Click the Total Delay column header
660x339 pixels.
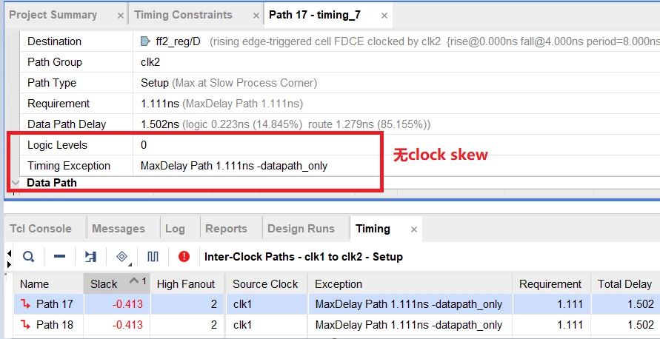tap(626, 283)
